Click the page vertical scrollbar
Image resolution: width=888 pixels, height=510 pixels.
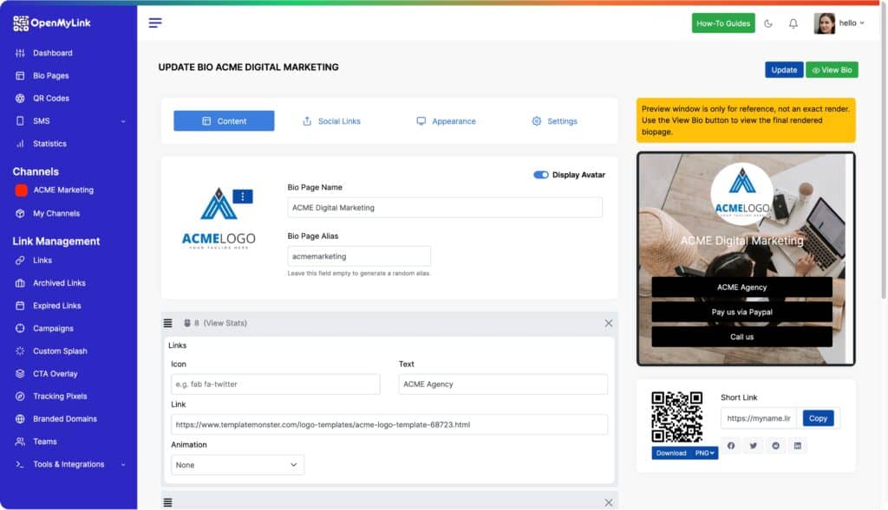pos(884,152)
